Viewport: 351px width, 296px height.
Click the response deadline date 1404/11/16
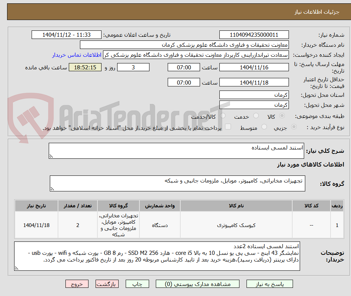pyautogui.click(x=254, y=67)
